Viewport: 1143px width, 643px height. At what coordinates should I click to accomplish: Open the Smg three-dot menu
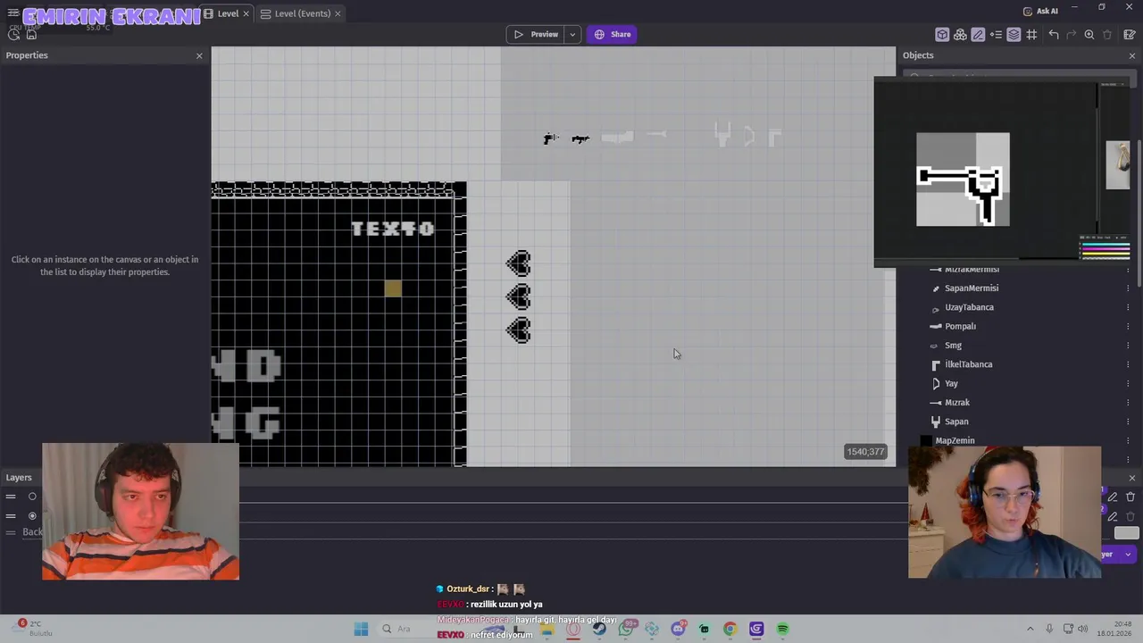click(x=1128, y=346)
